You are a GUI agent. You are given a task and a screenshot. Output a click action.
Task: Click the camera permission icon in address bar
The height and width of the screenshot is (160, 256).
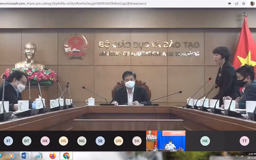(229, 4)
